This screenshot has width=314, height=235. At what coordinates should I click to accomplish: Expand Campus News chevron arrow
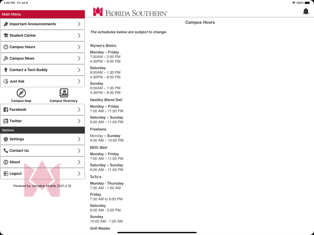pos(79,58)
